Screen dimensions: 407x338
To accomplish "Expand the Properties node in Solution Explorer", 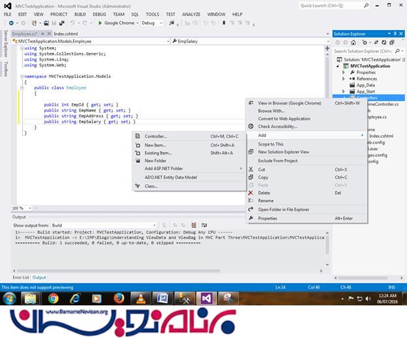I will [344, 72].
